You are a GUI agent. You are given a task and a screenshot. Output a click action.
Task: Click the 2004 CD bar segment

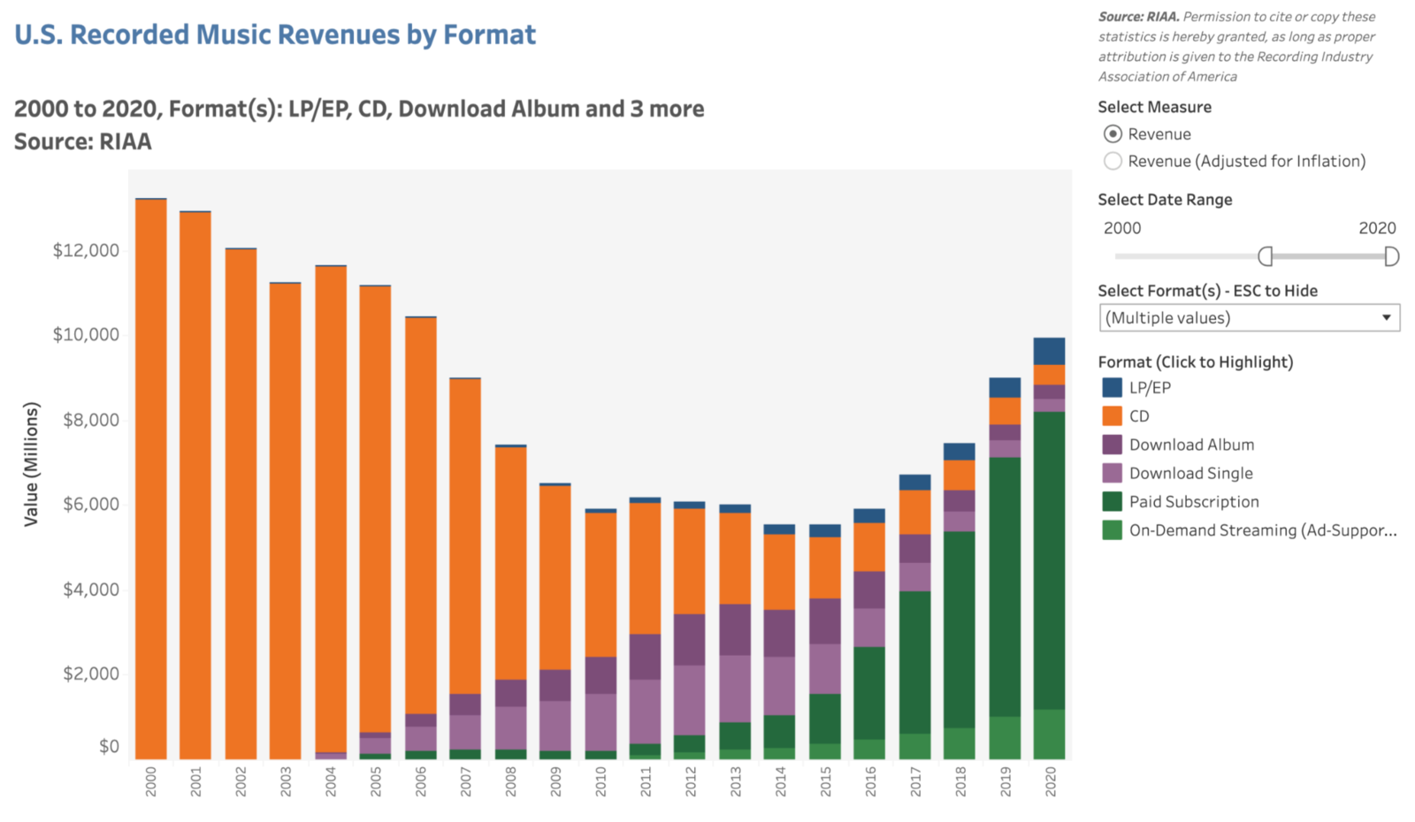[x=331, y=509]
